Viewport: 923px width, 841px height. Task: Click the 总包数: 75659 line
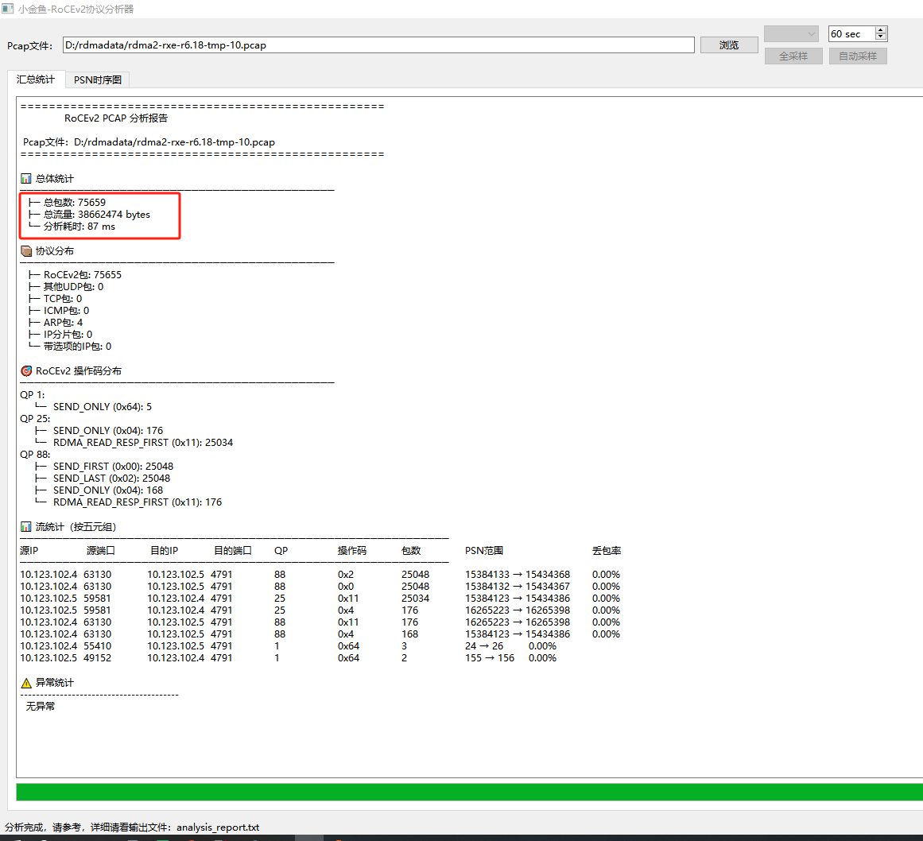pyautogui.click(x=74, y=203)
